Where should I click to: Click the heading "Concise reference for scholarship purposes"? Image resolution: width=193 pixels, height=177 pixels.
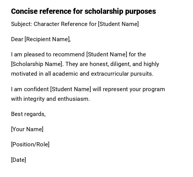(x=83, y=11)
